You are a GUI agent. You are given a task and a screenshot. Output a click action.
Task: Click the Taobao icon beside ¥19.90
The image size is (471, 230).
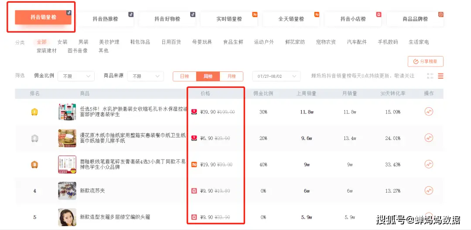coord(194,164)
